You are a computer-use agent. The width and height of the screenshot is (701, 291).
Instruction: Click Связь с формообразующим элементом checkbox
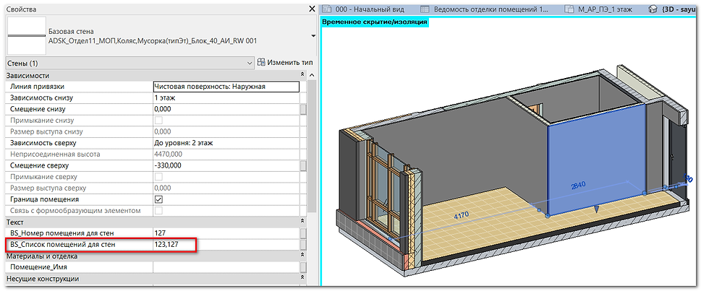coord(158,210)
